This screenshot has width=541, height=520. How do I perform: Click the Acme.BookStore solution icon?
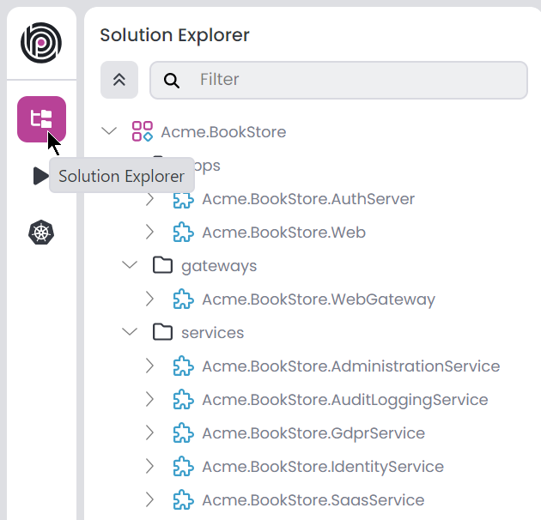coord(142,132)
